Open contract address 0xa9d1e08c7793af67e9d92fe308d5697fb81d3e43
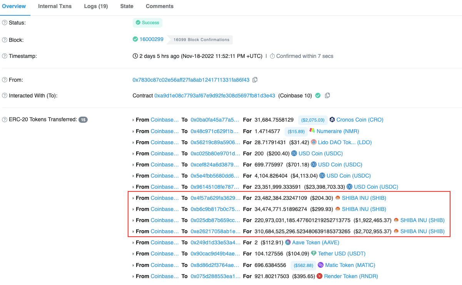Viewport: 462px width, 285px height. [215, 96]
